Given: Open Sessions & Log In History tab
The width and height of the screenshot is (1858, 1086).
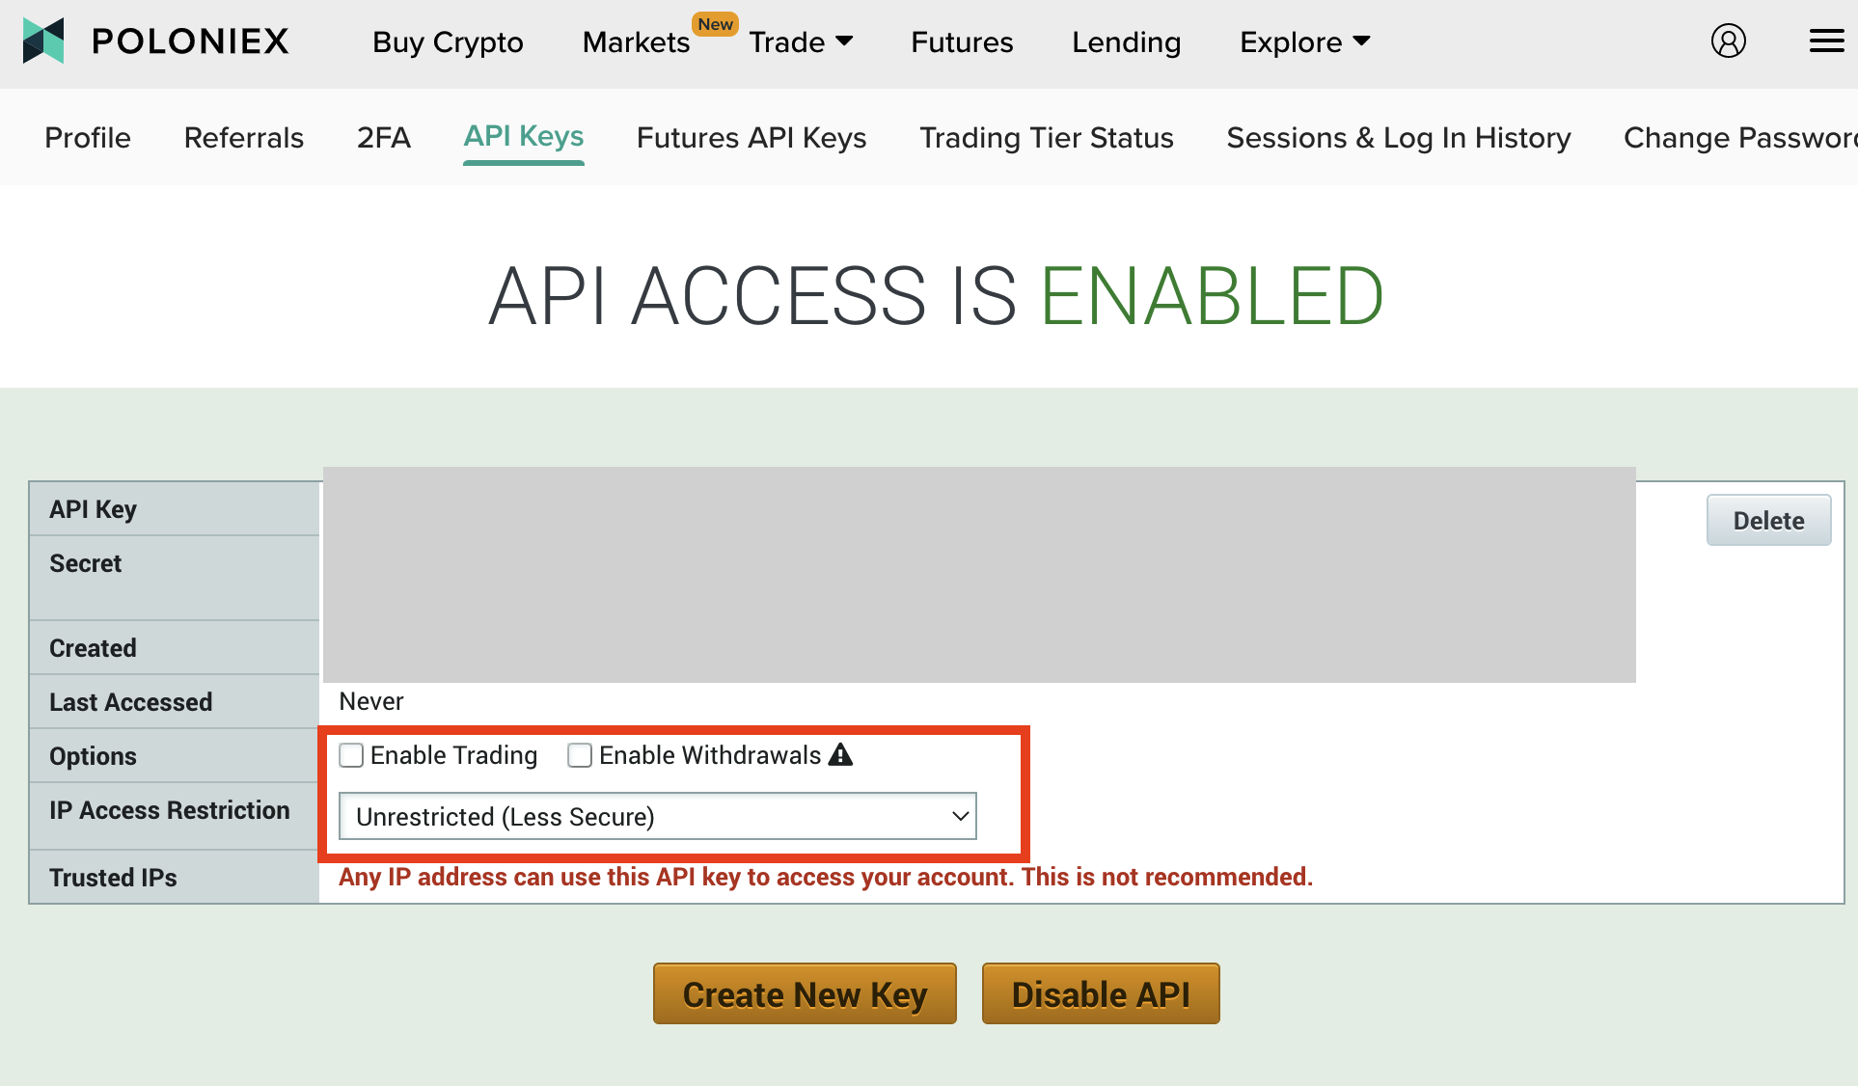Looking at the screenshot, I should (1399, 138).
